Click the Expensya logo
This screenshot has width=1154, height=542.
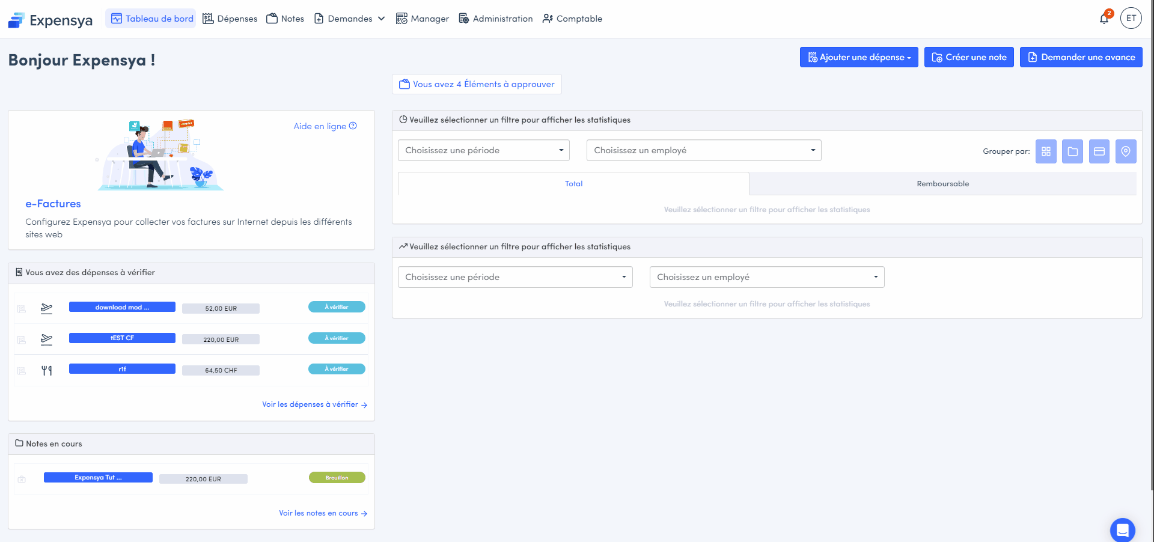(x=50, y=20)
